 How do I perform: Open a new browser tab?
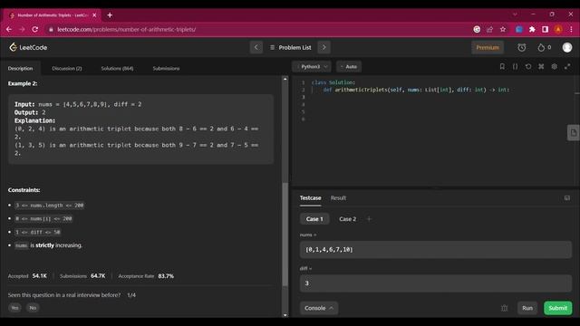click(x=110, y=15)
